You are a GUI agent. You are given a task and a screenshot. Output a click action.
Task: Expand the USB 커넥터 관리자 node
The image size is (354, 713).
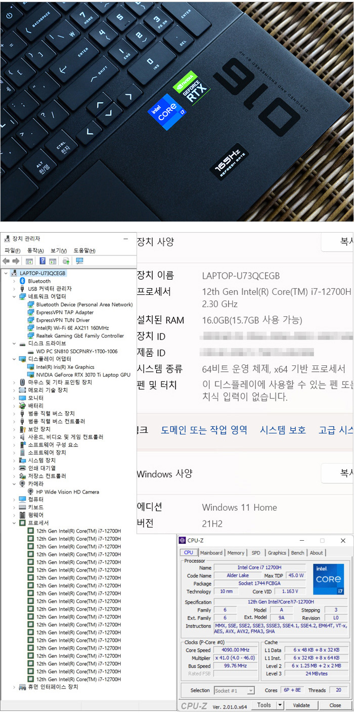[x=14, y=289]
